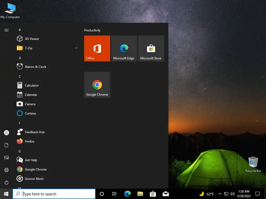The image size is (266, 199).
Task: Open 3D Viewer from the app list
Action: click(x=48, y=39)
